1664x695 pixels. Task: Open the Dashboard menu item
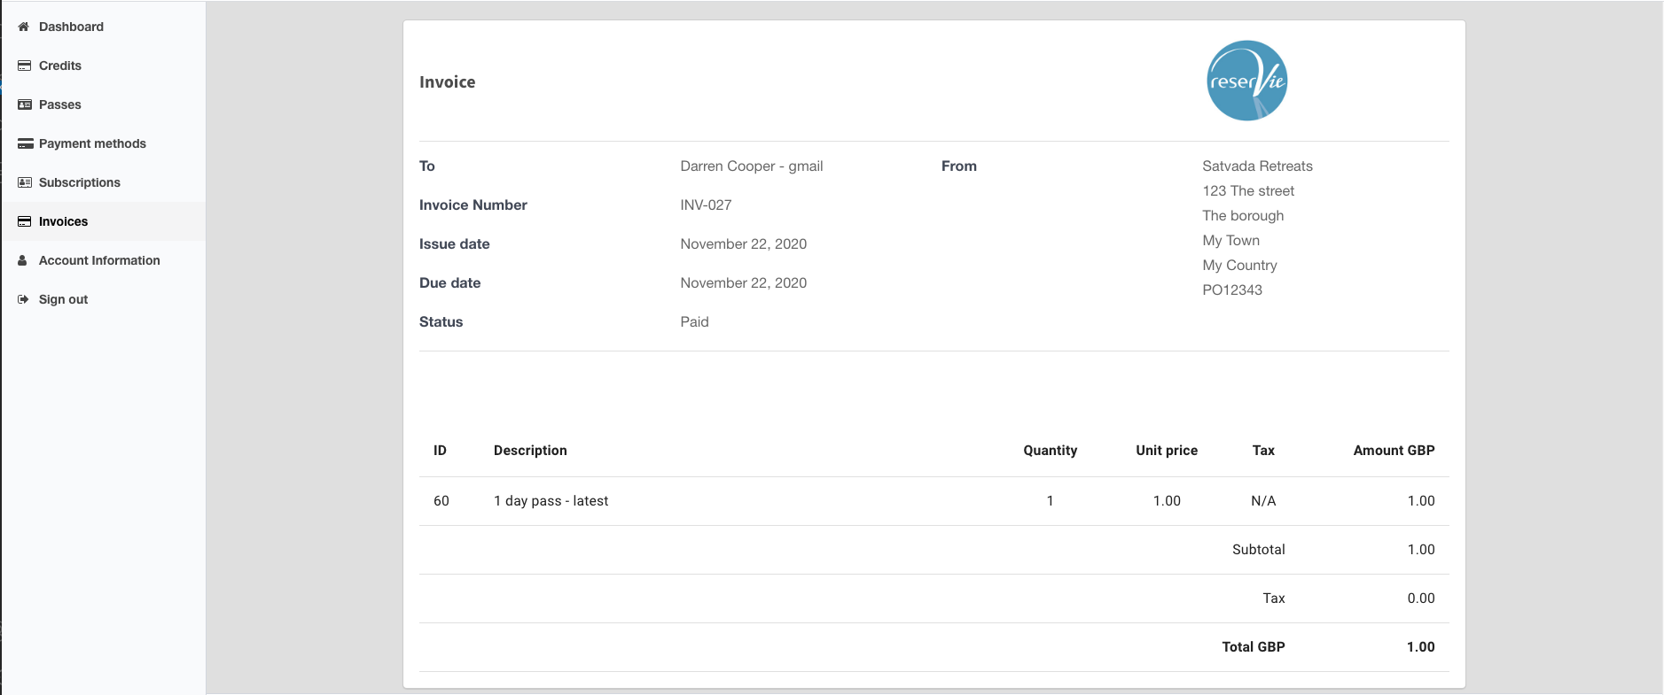[x=103, y=27]
